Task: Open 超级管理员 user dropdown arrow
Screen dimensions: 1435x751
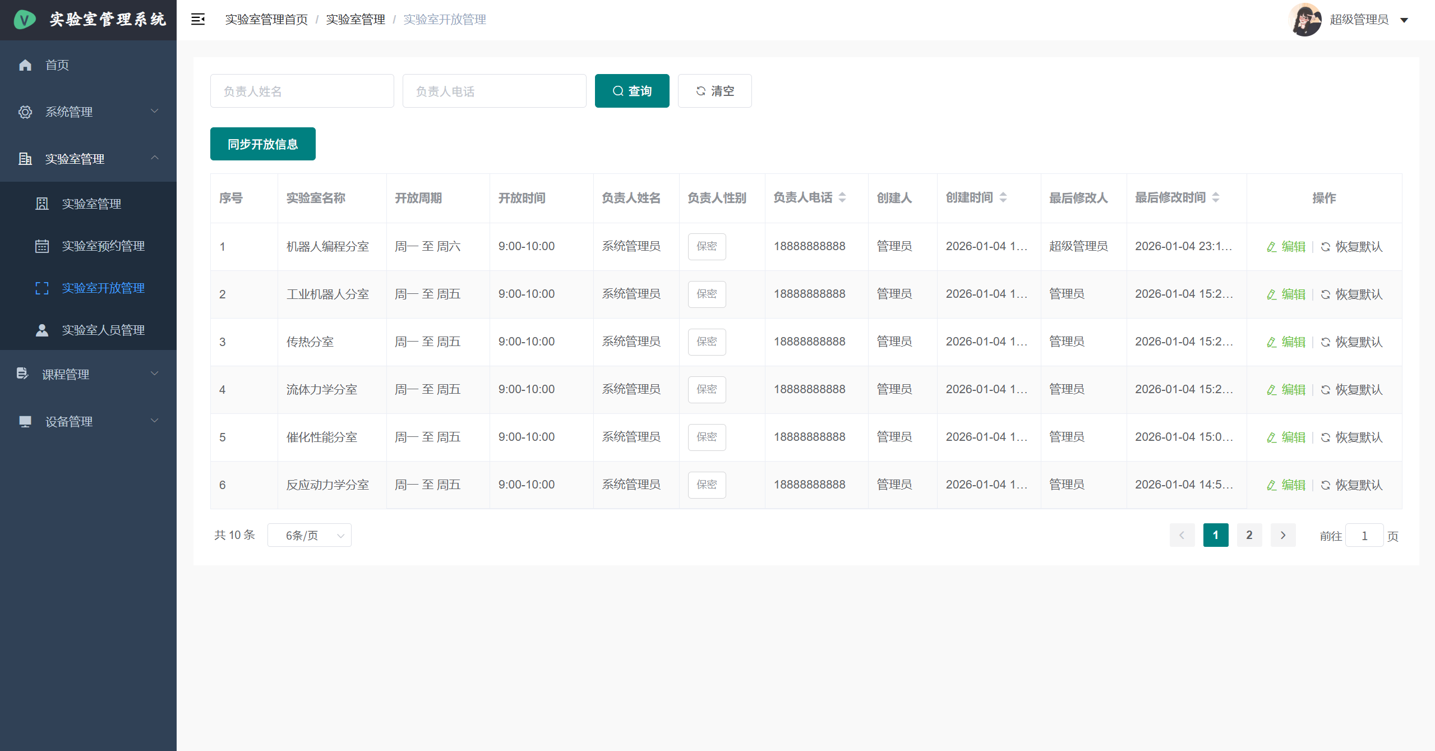Action: tap(1404, 20)
